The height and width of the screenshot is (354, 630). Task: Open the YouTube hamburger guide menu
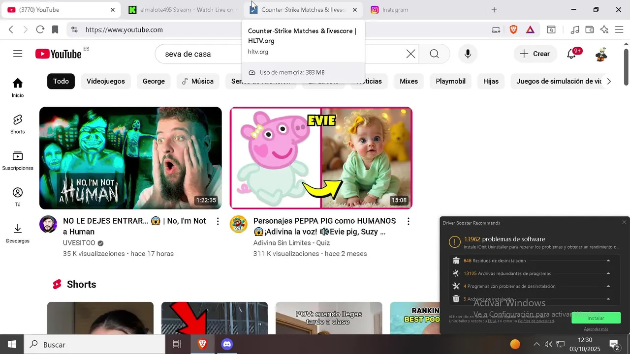18,54
